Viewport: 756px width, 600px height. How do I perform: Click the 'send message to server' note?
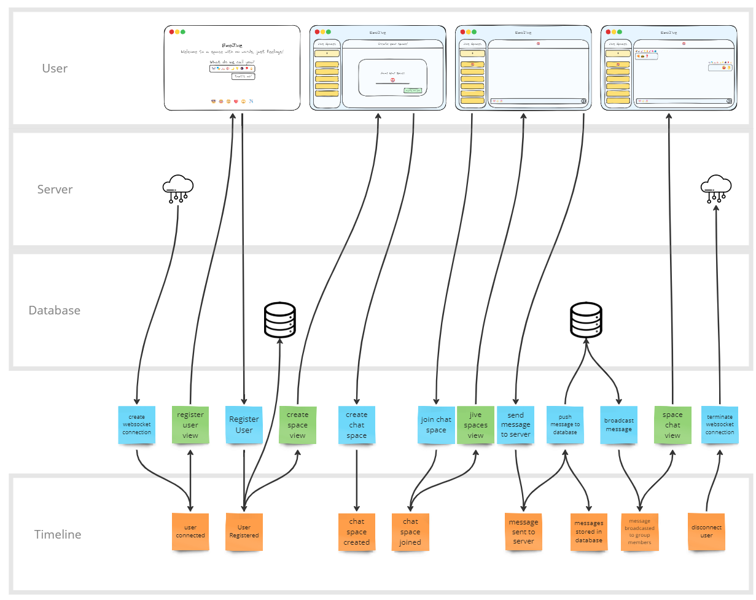point(515,424)
